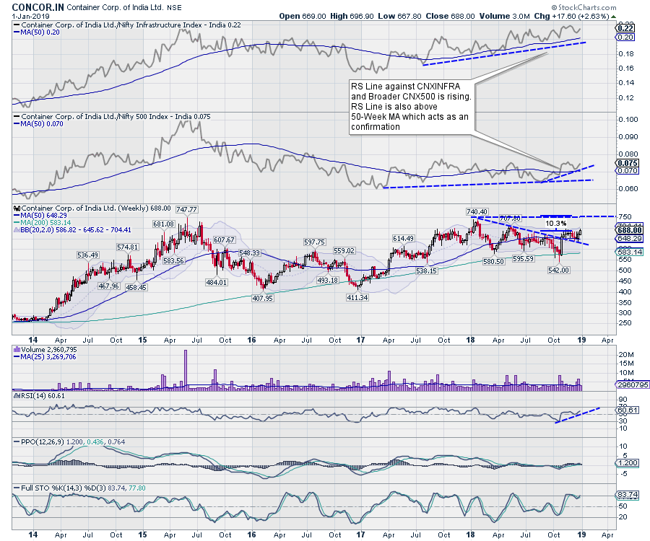Click the 580.50 price label
650x541 pixels.
pos(493,262)
